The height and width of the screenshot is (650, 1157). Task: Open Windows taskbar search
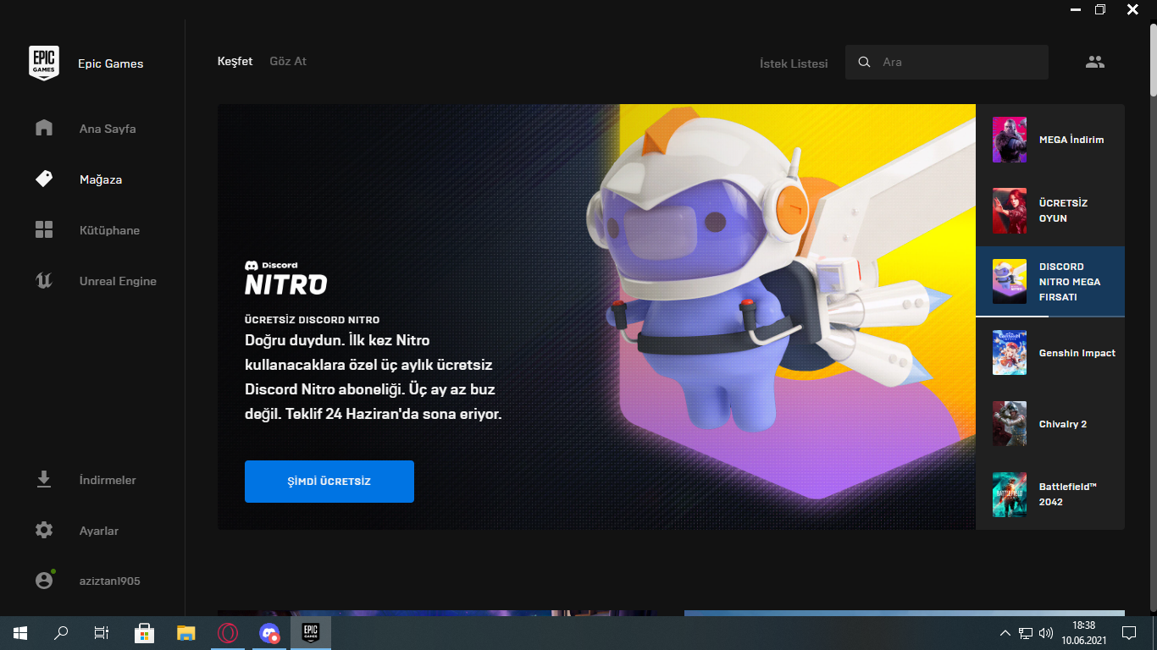[x=61, y=632]
